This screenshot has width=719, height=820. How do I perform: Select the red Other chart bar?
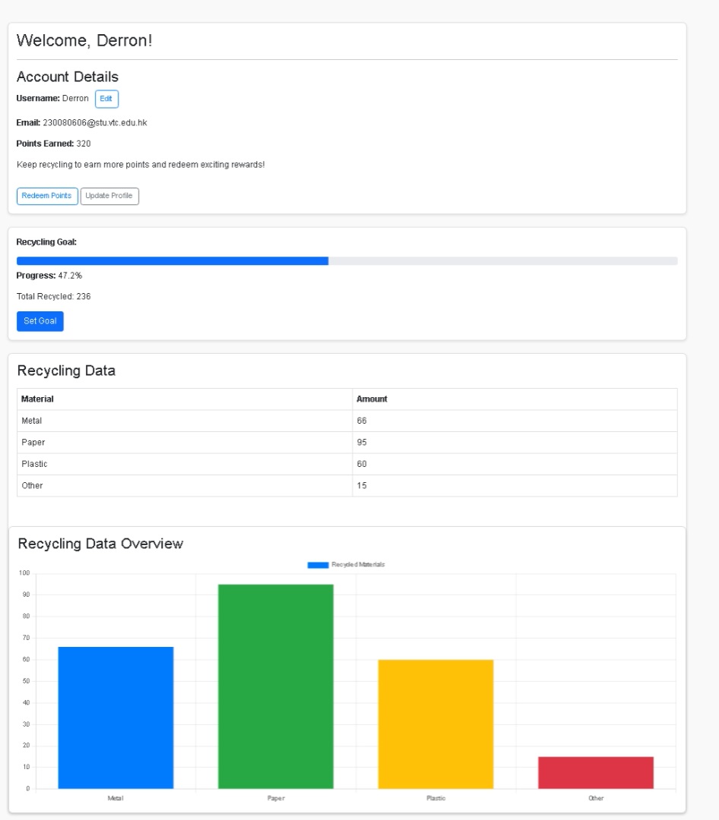(596, 772)
